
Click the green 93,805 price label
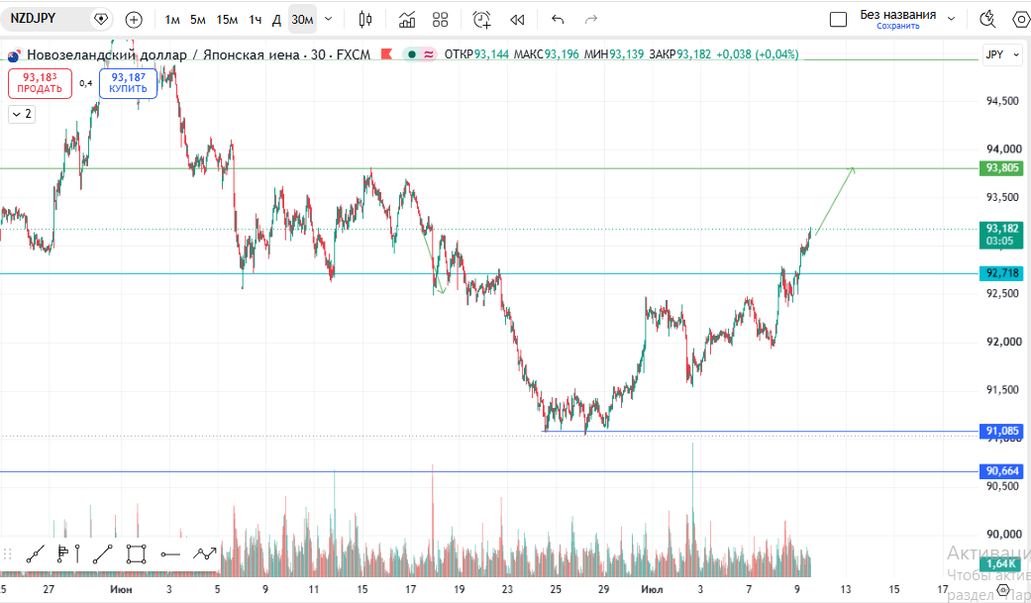pyautogui.click(x=1001, y=167)
